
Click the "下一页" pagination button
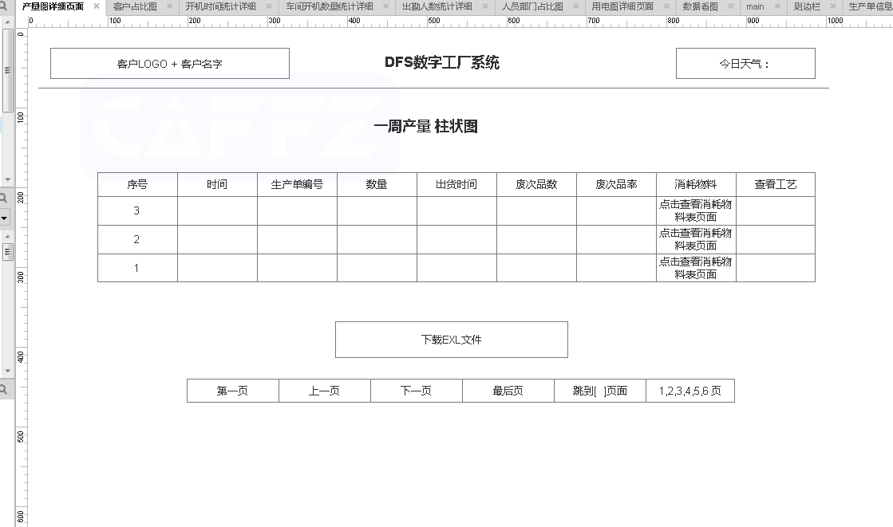pos(416,390)
